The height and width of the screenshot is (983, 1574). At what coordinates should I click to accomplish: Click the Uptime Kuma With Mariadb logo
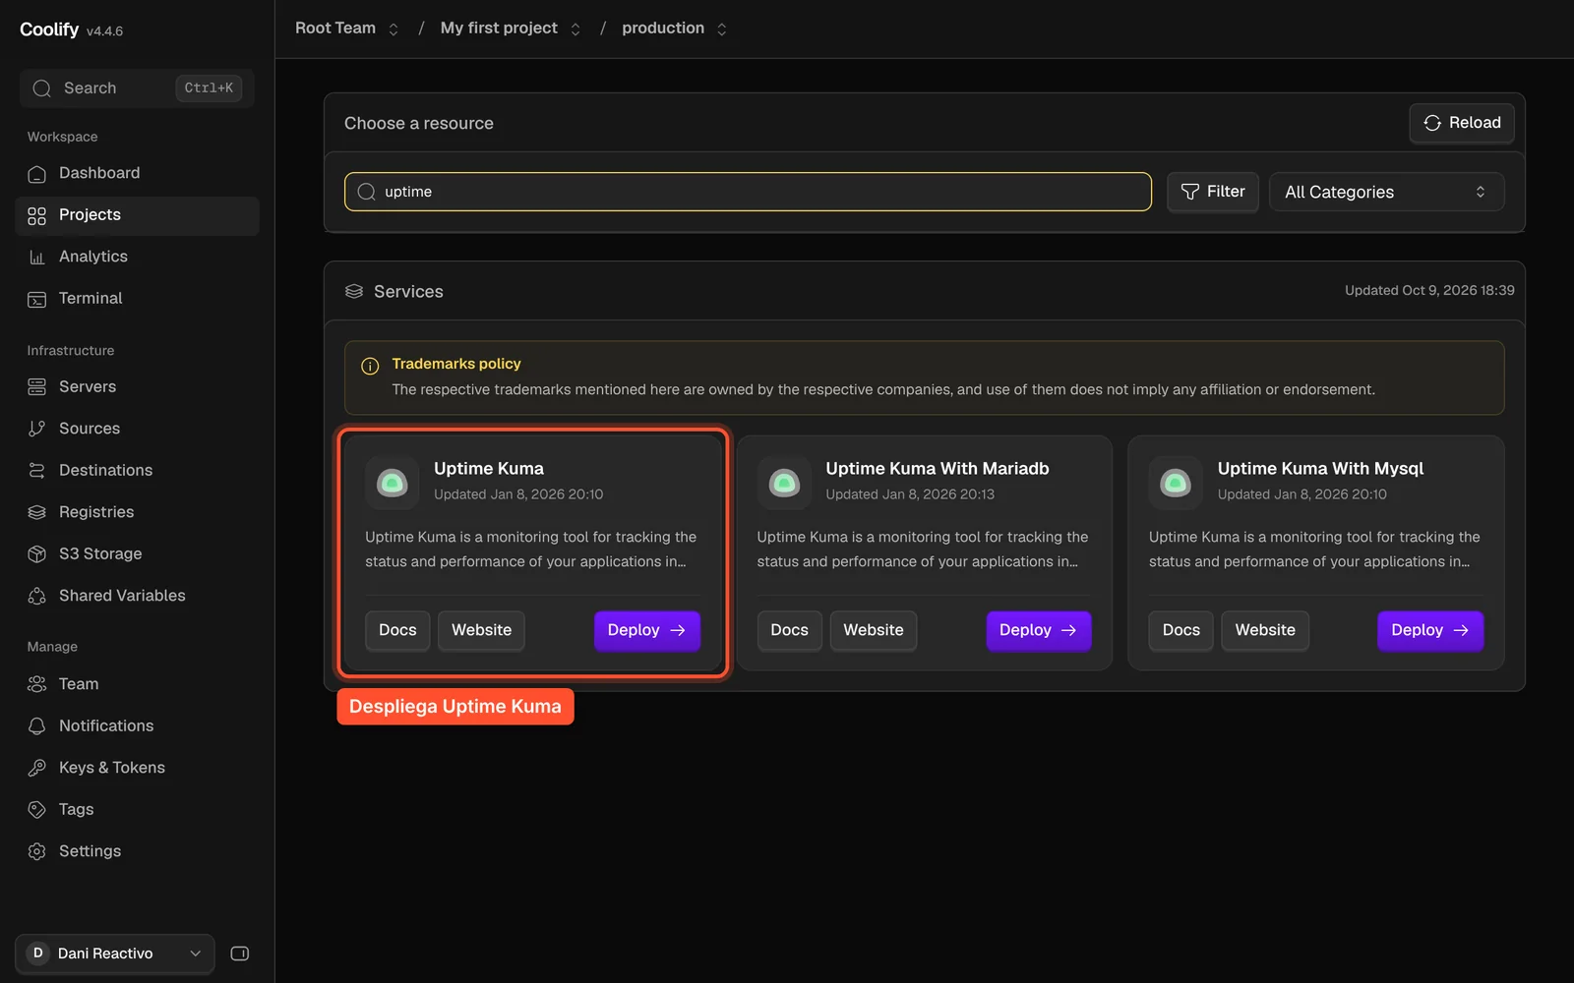click(784, 483)
